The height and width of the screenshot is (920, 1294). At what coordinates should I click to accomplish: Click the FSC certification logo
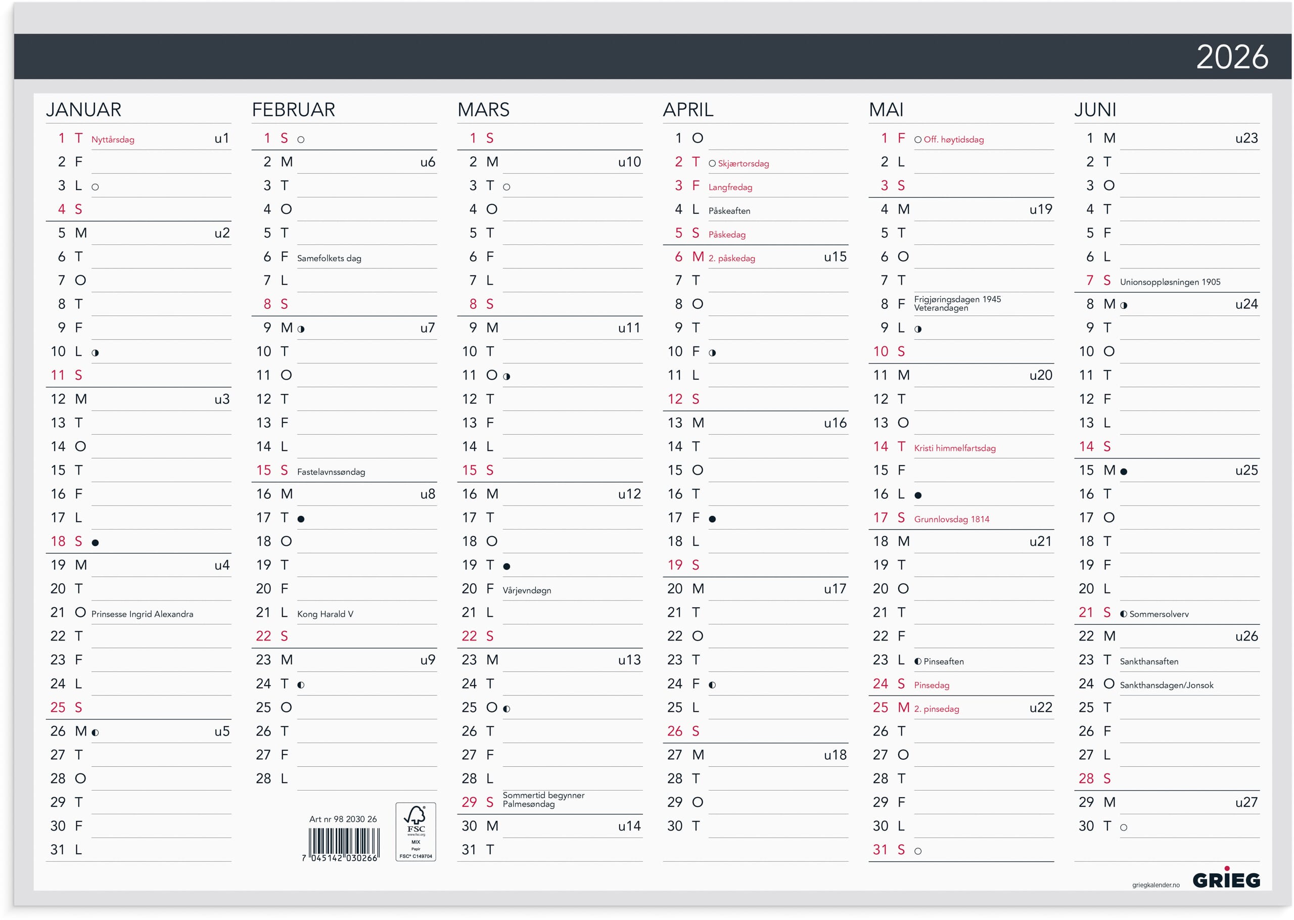pos(415,831)
